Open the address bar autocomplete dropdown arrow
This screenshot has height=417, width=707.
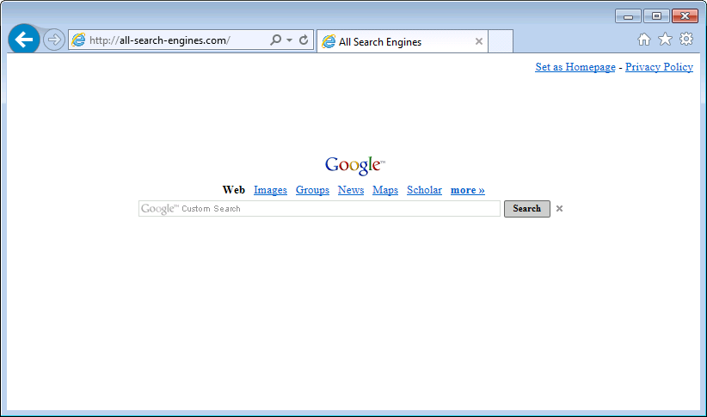click(290, 40)
